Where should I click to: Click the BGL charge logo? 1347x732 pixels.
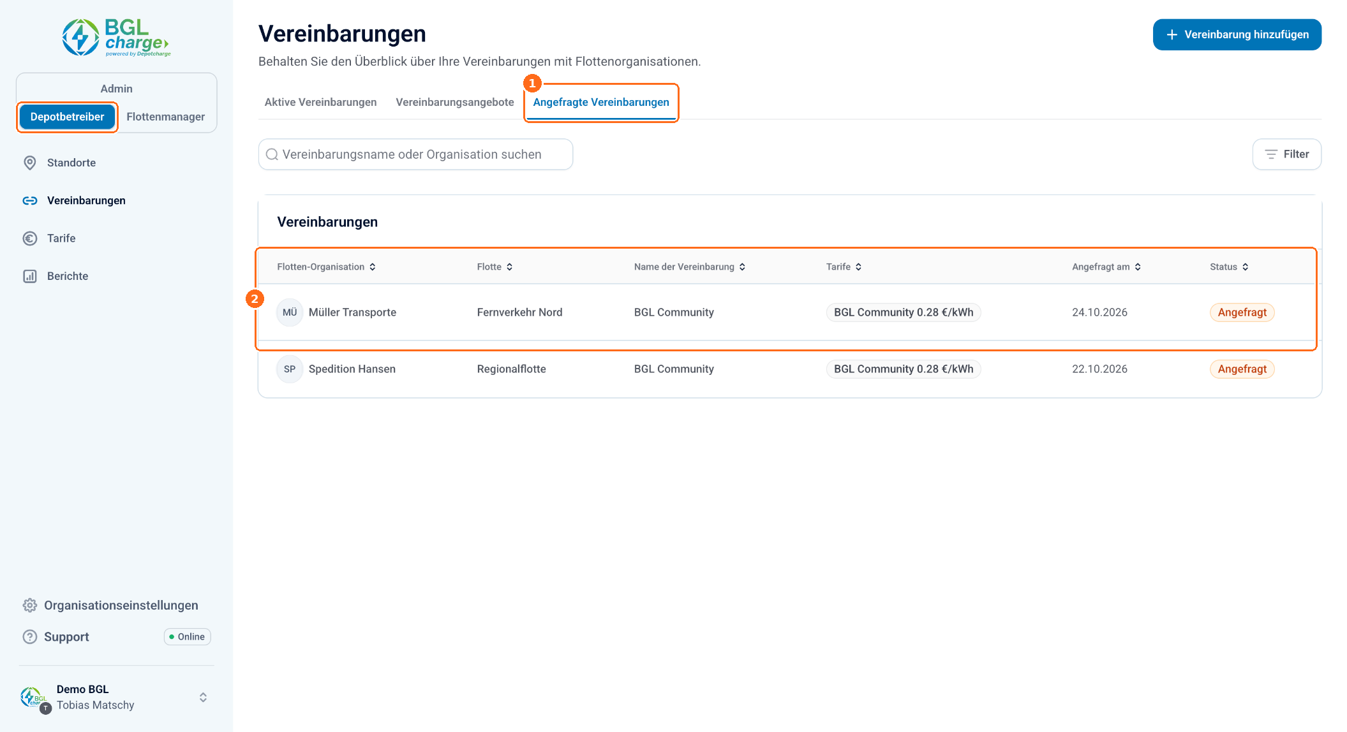(116, 38)
